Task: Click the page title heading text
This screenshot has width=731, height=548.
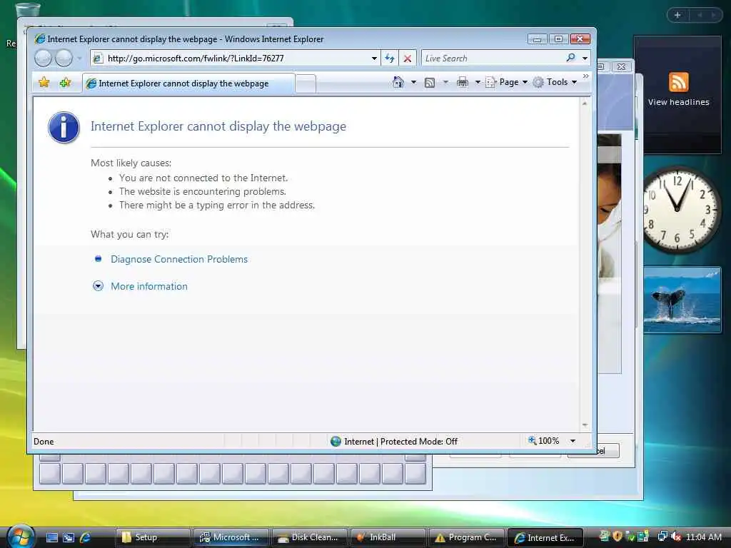Action: click(218, 126)
